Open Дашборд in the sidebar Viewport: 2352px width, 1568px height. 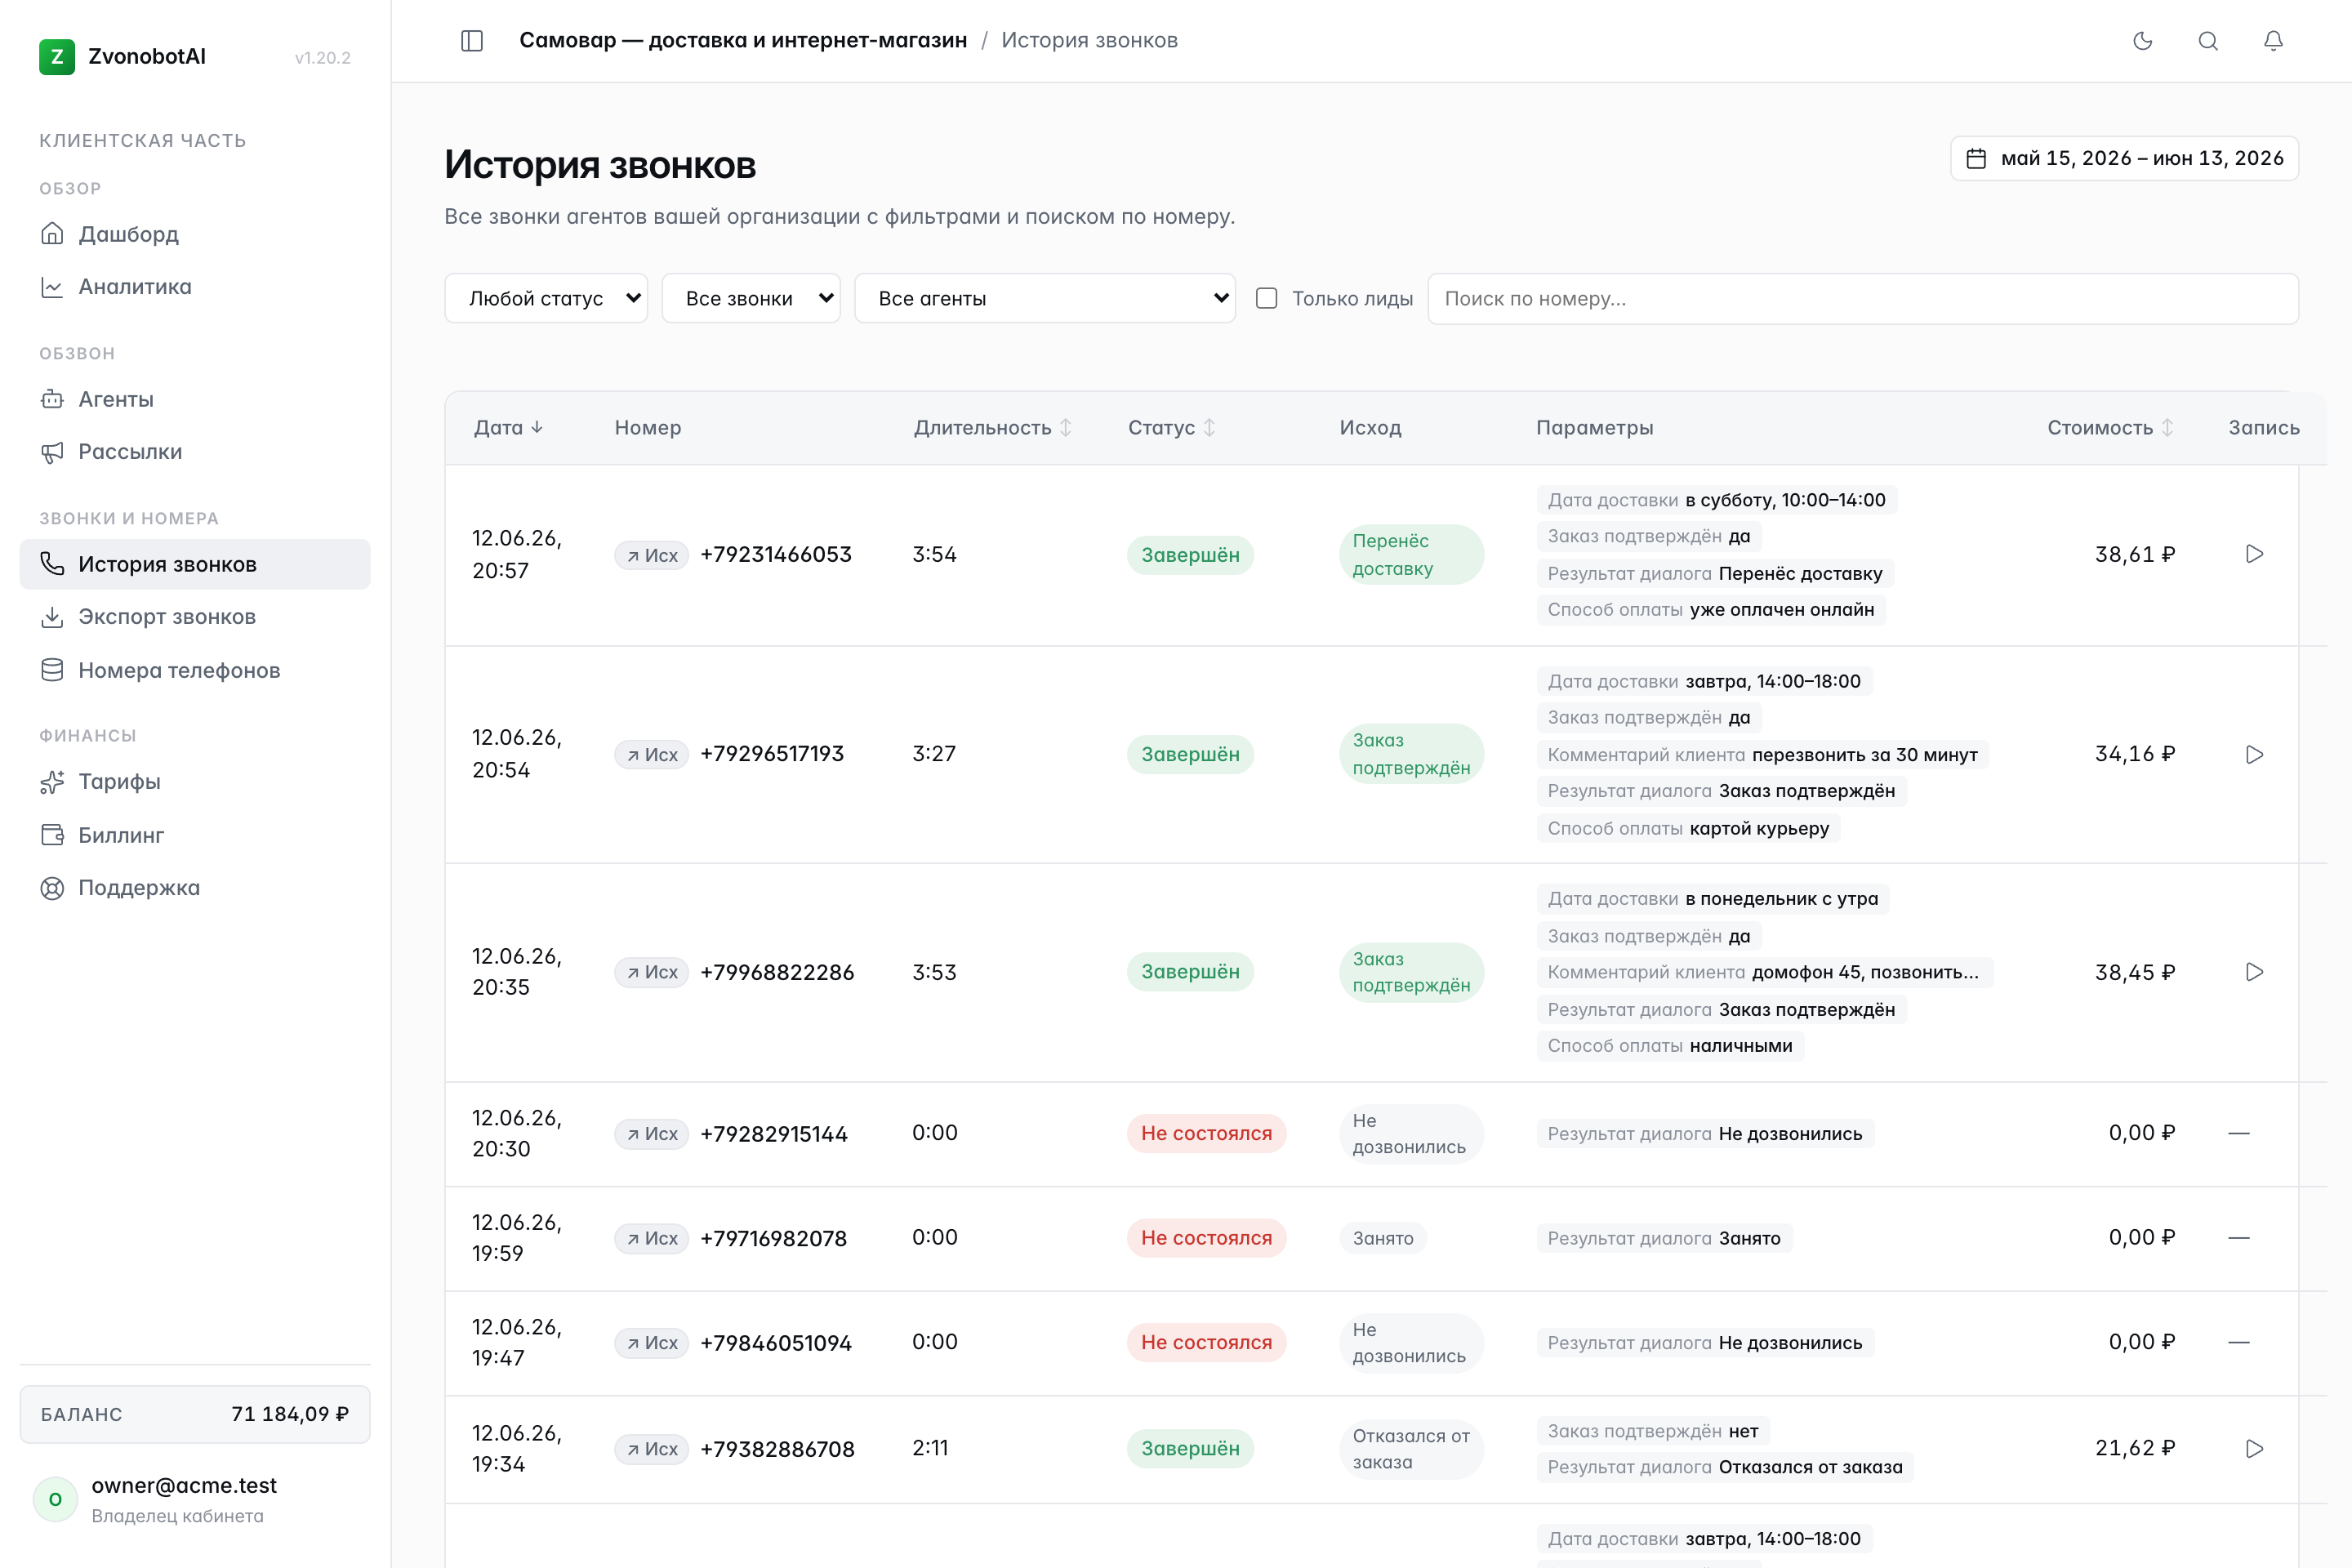point(195,234)
